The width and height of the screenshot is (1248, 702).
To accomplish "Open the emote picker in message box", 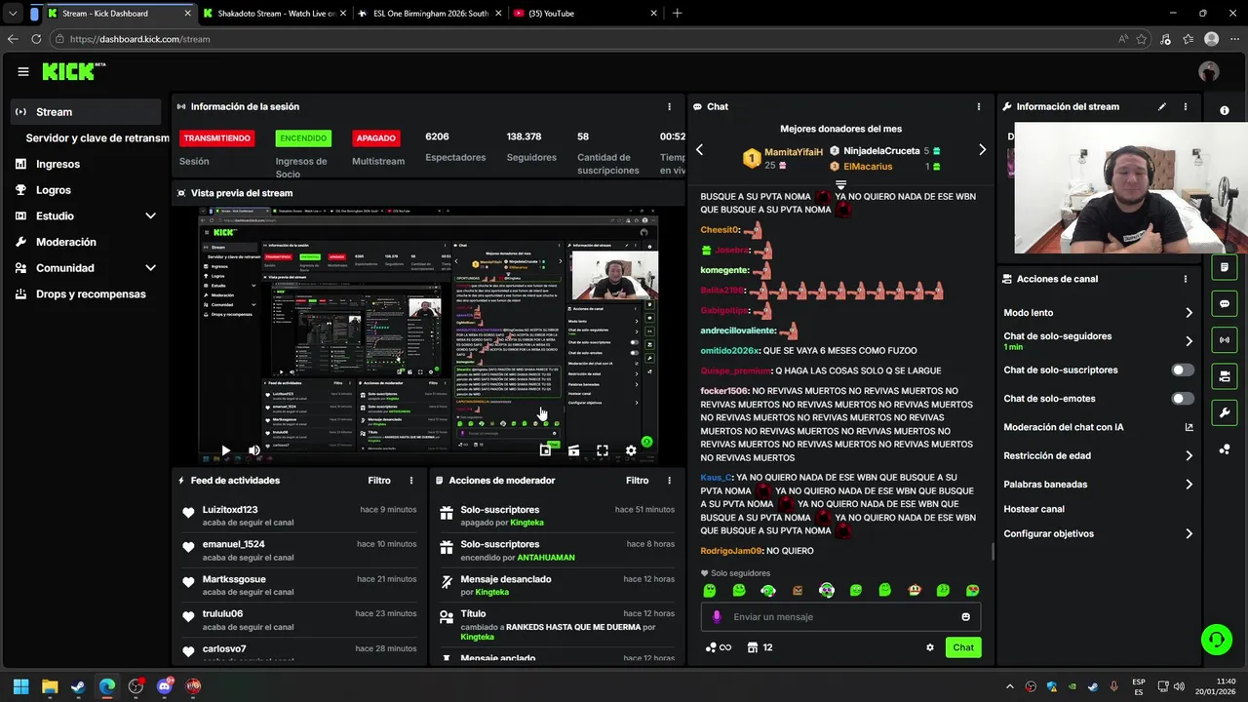I will [966, 616].
